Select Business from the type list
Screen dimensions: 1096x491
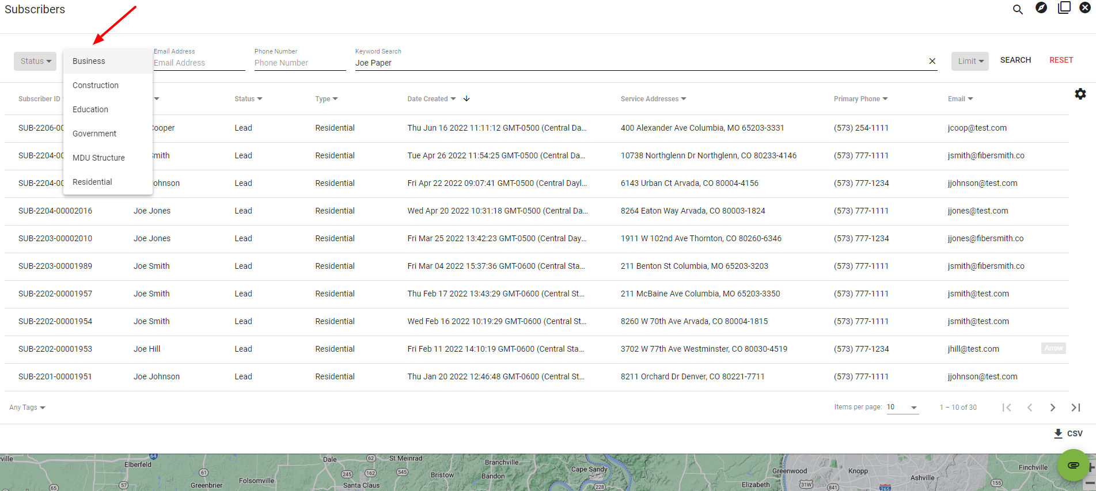[108, 61]
